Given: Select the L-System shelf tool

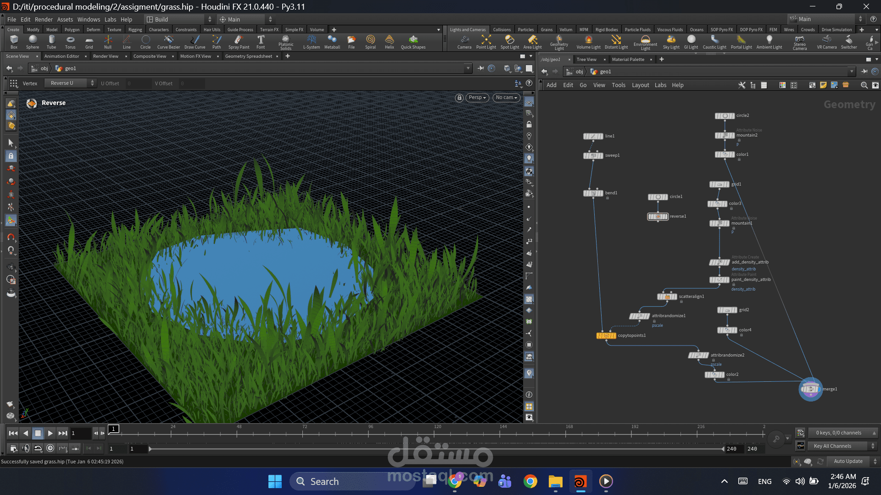Looking at the screenshot, I should [312, 42].
